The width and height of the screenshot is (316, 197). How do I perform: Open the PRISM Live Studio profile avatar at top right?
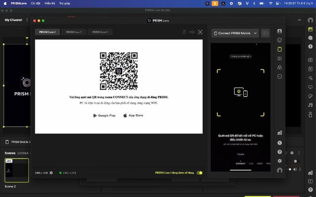tap(310, 20)
